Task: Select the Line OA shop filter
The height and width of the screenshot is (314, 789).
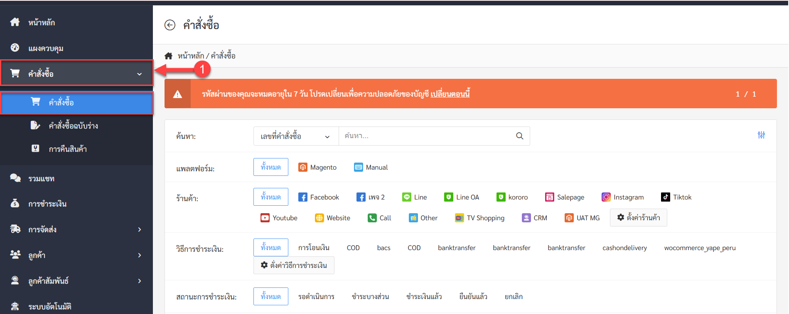Action: (461, 197)
